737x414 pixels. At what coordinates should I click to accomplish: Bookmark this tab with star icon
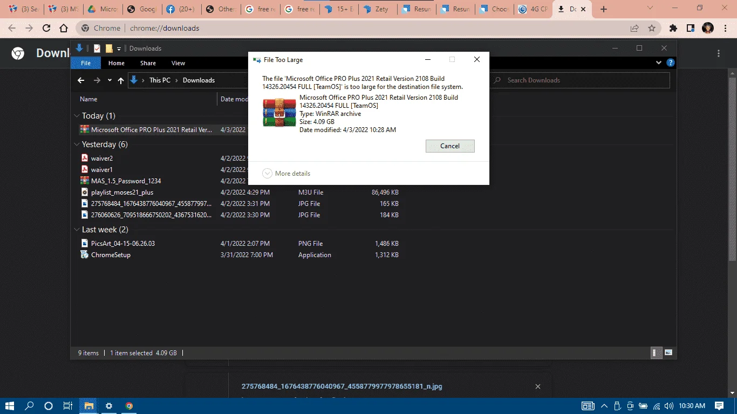click(652, 28)
